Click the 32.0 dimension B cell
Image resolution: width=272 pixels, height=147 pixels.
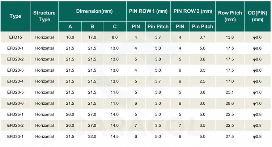[x=92, y=136]
